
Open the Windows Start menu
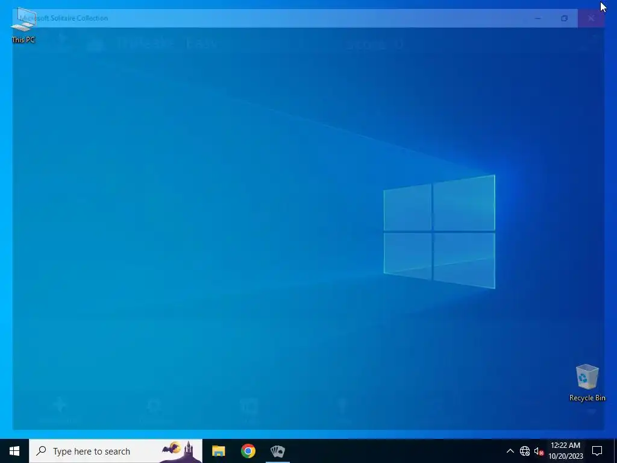click(x=14, y=451)
